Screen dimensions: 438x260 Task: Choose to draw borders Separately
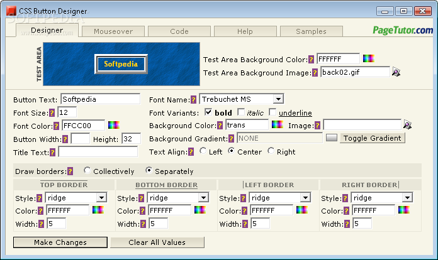149,170
